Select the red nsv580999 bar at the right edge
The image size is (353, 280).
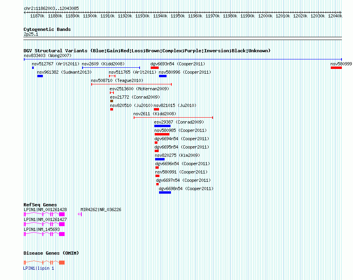[x=336, y=68]
